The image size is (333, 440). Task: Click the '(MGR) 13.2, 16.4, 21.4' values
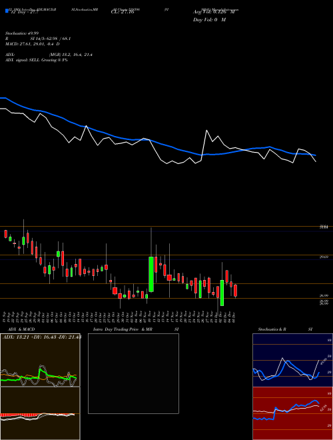click(71, 55)
